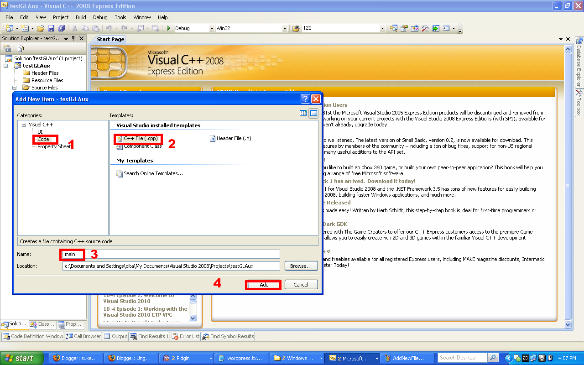Click the Windows start button
Viewport: 584px width, 365px height.
click(21, 358)
